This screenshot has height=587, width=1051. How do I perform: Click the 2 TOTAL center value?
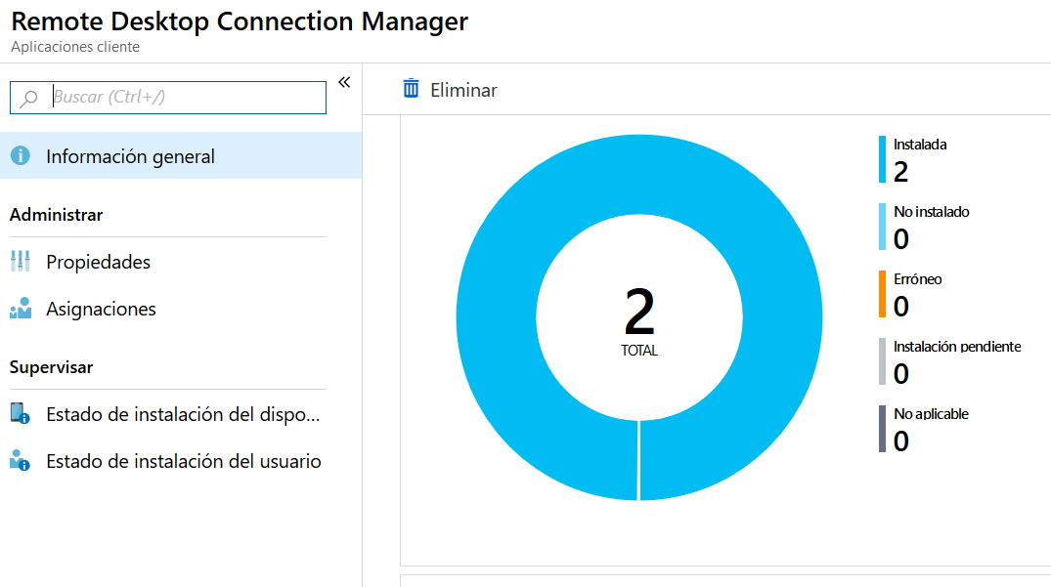639,320
